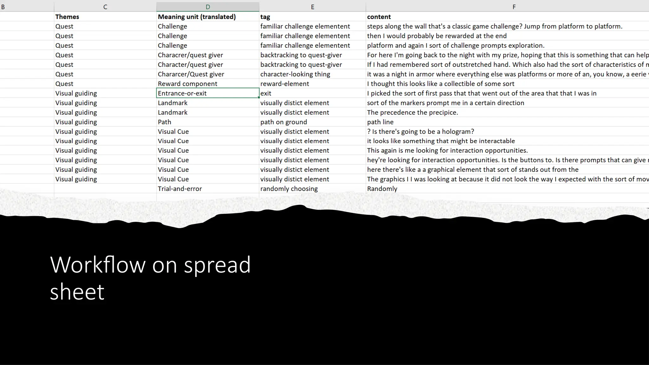Click content "hey're looking for interaction opportunities..."
The image size is (649, 365).
pyautogui.click(x=507, y=160)
